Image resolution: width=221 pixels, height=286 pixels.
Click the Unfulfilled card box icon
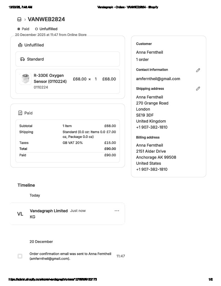(20, 45)
